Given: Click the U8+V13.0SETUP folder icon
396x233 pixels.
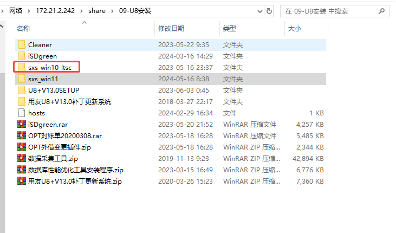Looking at the screenshot, I should click(x=22, y=90).
